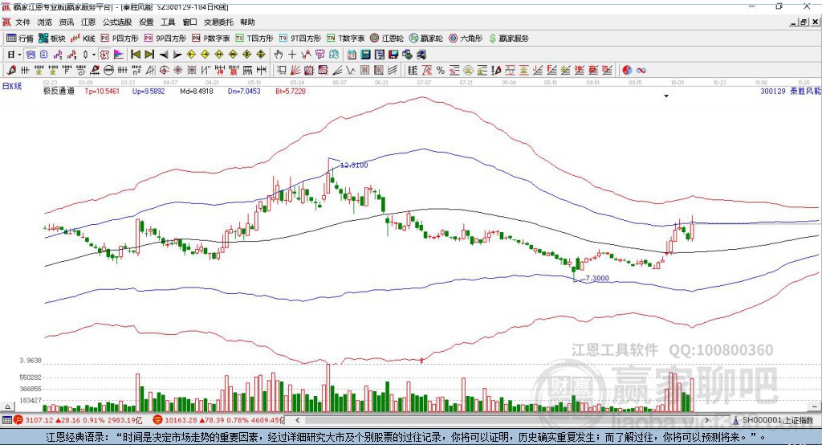
Task: Click horizontal scrollbar right arrow
Action: 706,420
